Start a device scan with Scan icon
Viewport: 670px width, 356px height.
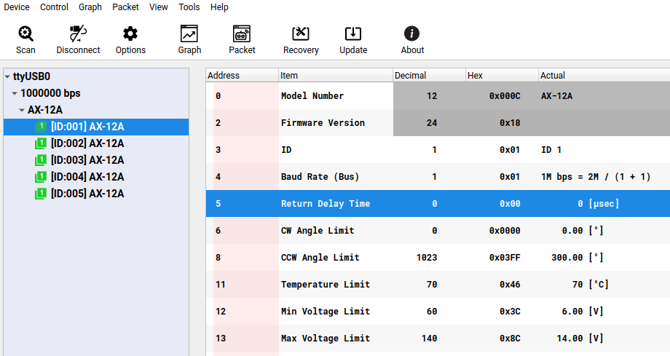pyautogui.click(x=25, y=33)
